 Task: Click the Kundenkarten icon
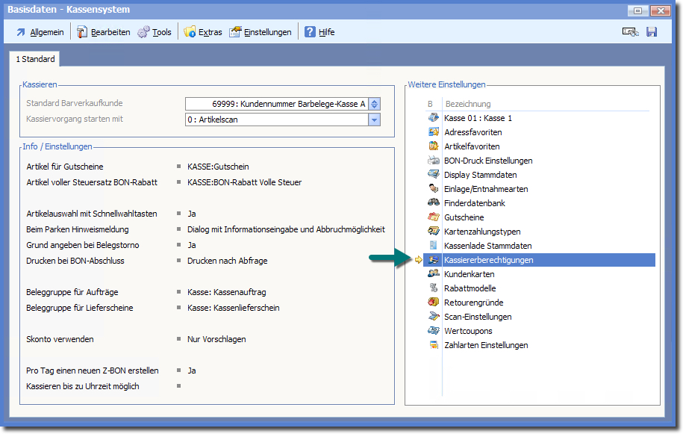(x=433, y=274)
